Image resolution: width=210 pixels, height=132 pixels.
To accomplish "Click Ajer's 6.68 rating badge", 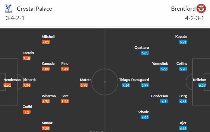I will click(x=183, y=128).
